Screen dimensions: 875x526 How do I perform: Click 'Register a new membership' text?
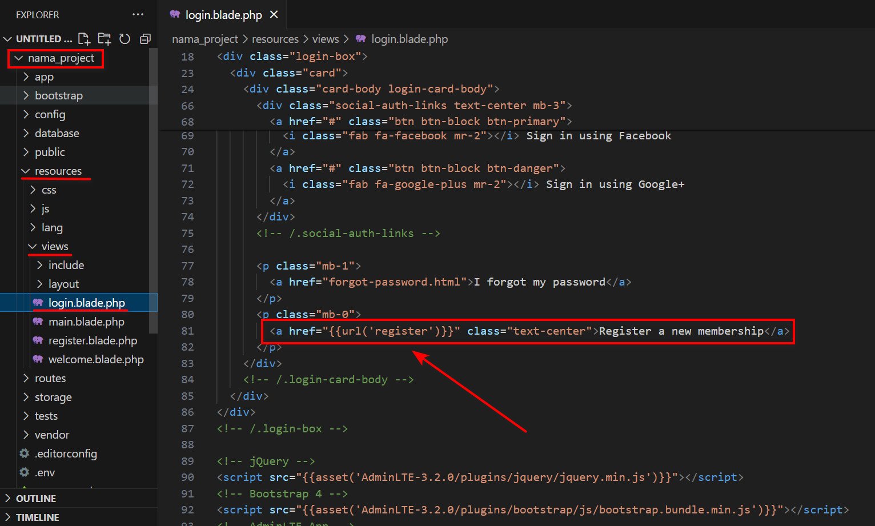pos(681,331)
